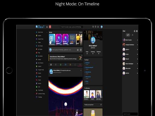Click the Forum sidebar icon
The width and height of the screenshot is (155, 116).
point(37,80)
